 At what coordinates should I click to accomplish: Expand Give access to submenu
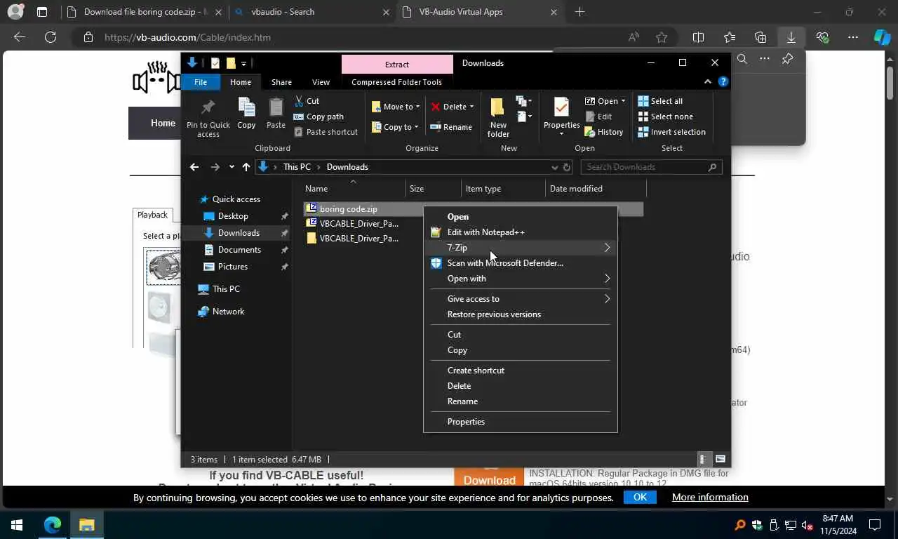[607, 299]
